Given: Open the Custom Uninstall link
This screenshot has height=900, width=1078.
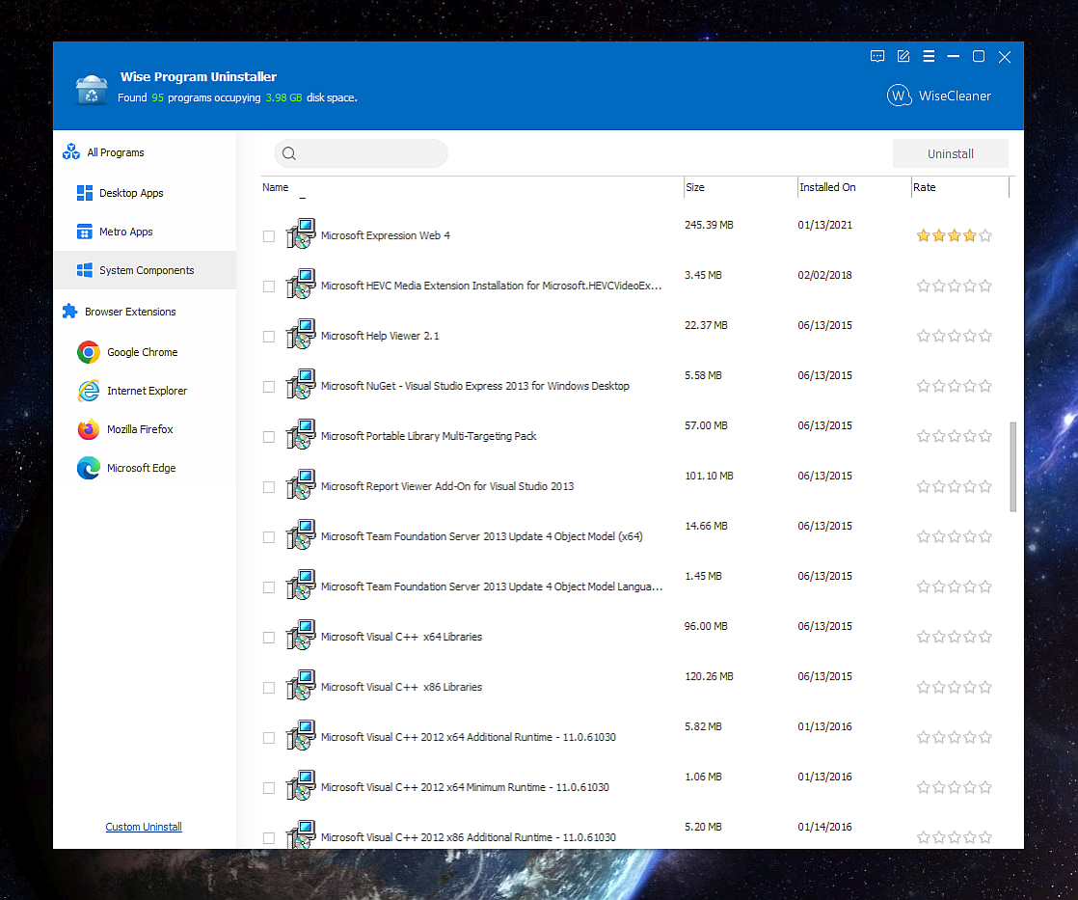Looking at the screenshot, I should click(144, 827).
